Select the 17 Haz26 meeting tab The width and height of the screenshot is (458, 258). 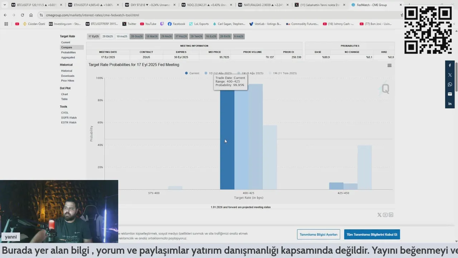click(181, 36)
